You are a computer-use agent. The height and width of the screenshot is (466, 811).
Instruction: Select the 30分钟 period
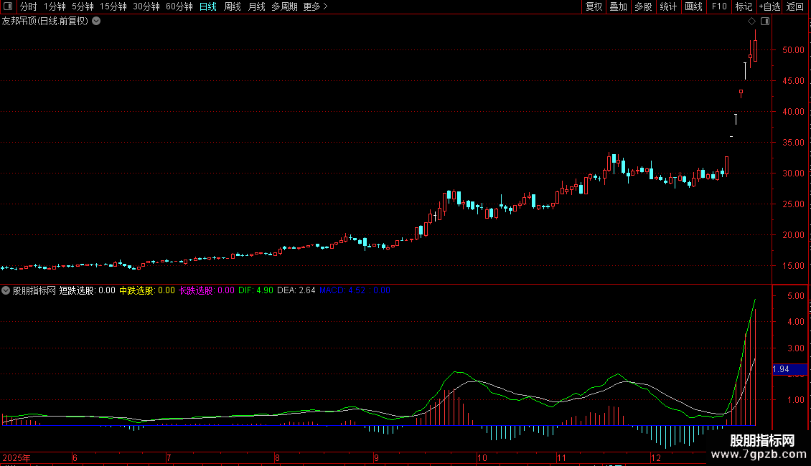(146, 6)
